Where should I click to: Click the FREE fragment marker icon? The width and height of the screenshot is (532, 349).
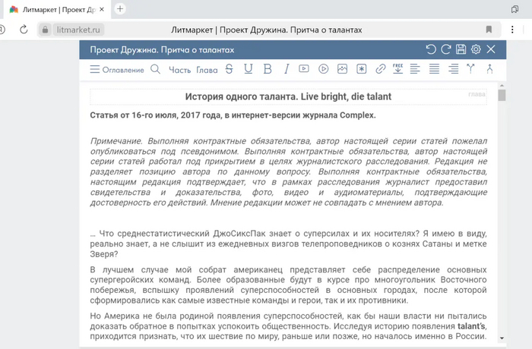click(397, 69)
